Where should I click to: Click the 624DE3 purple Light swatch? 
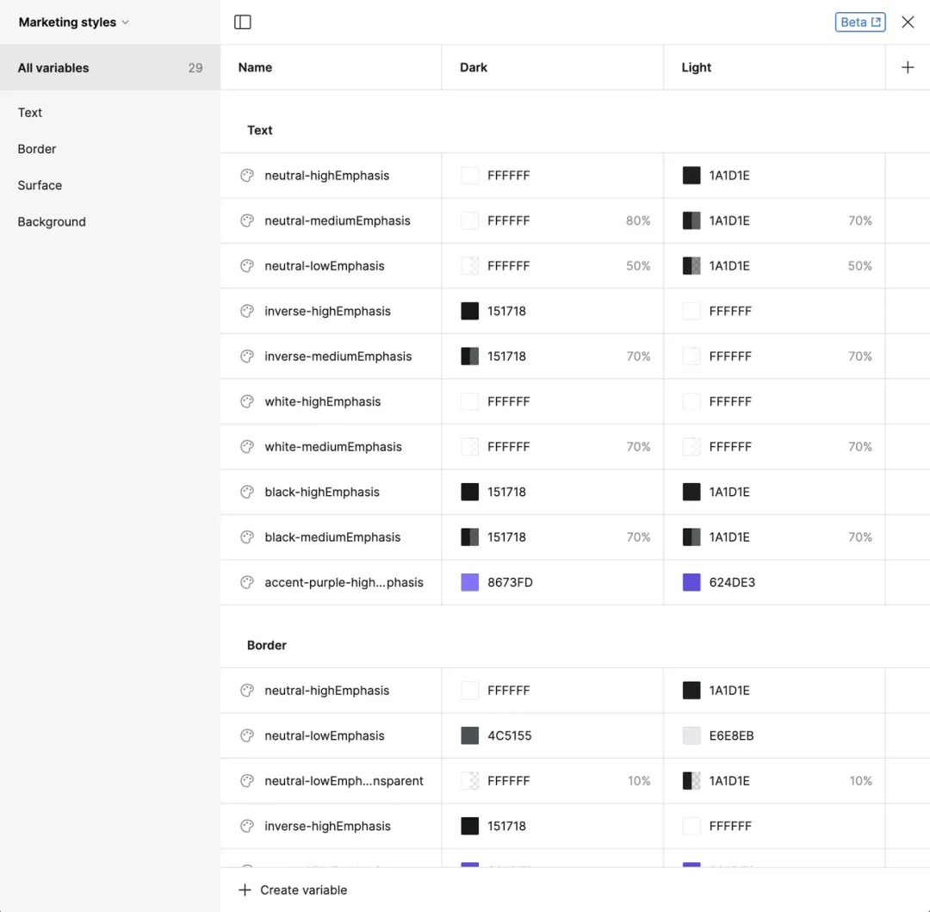pos(691,582)
